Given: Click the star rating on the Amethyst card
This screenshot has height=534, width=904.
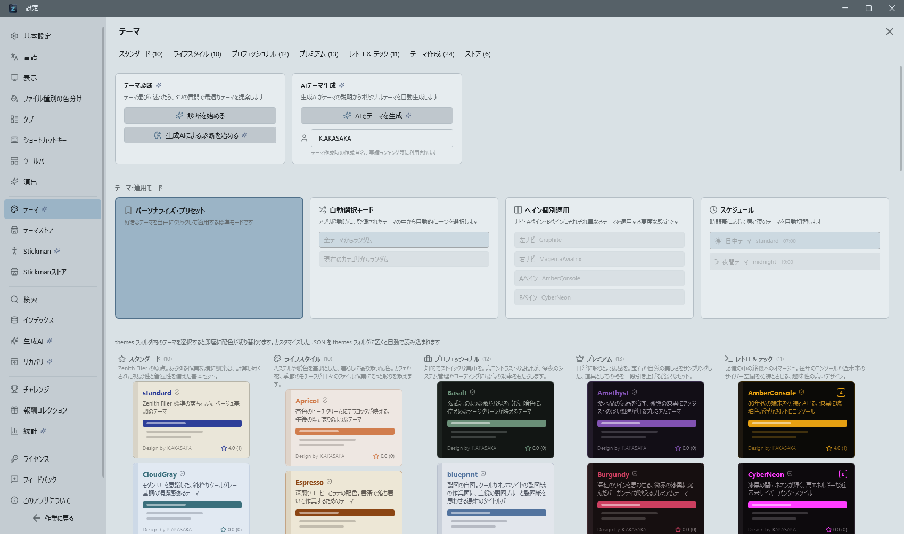Looking at the screenshot, I should tap(686, 448).
